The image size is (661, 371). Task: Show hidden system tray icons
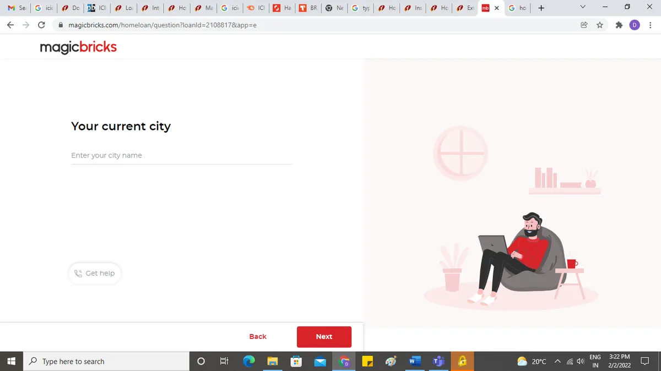coord(557,361)
